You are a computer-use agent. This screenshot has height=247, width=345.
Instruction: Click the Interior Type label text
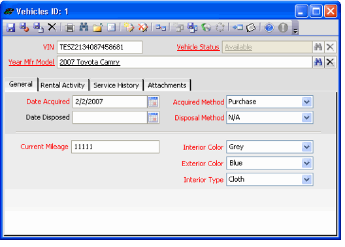203,180
